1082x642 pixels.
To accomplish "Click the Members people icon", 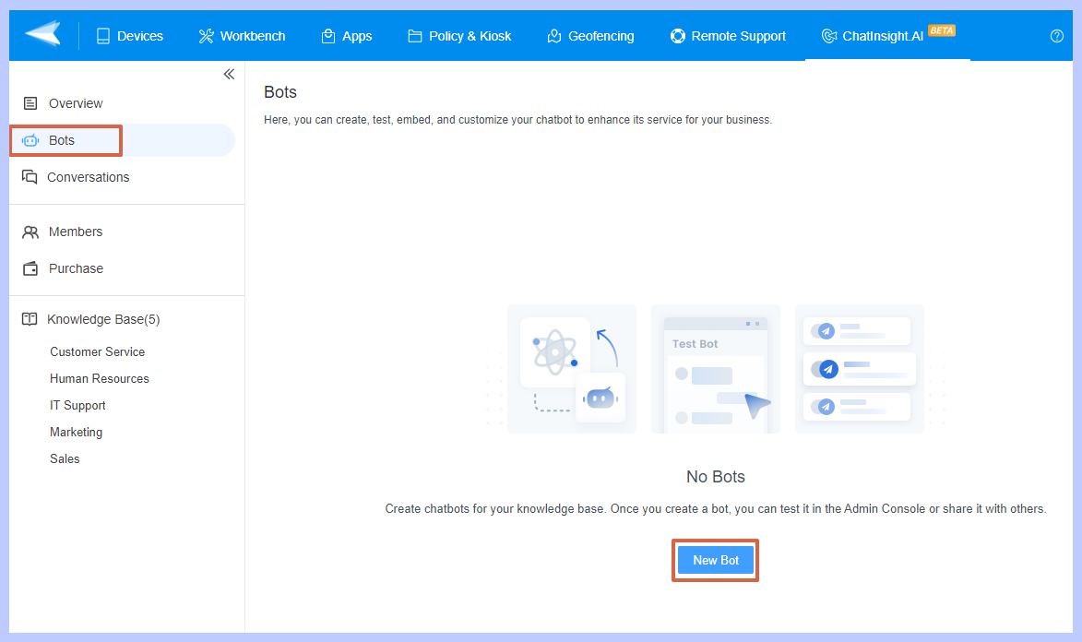I will 30,232.
